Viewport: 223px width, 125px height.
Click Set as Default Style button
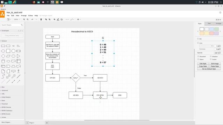[x=209, y=69]
